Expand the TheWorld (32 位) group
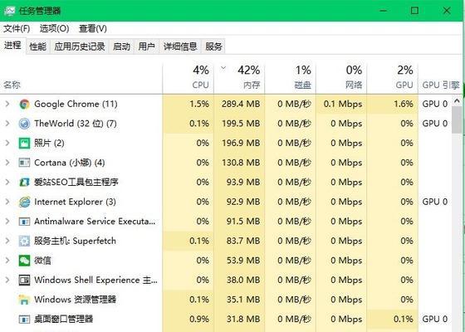Image resolution: width=465 pixels, height=332 pixels. [7, 124]
